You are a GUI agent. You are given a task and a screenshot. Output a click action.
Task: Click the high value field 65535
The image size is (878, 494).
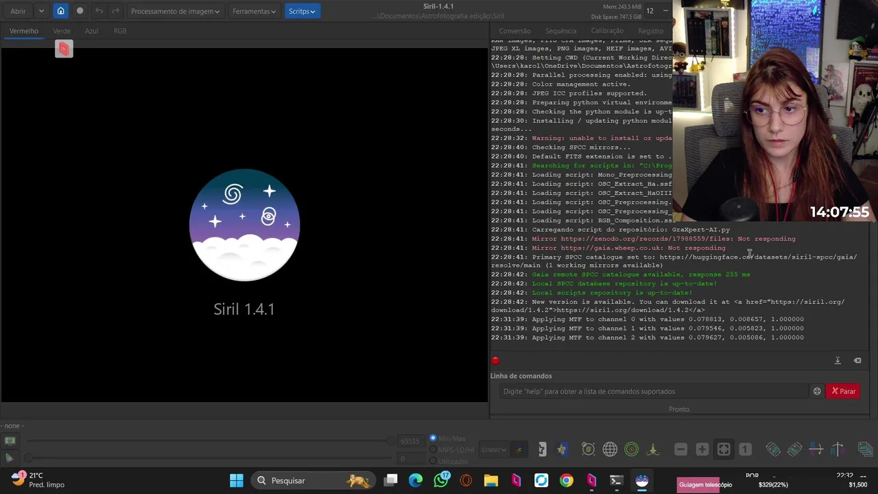click(410, 441)
